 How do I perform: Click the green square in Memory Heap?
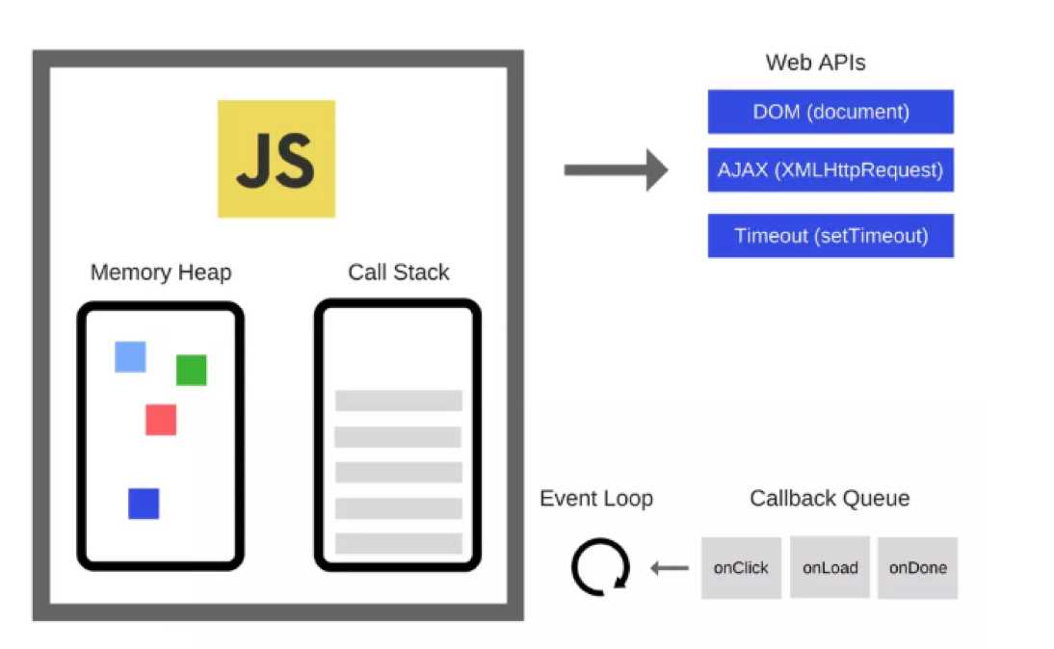[192, 370]
